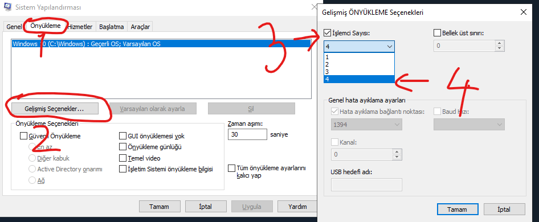Increase Bellek üst sınırı with up arrow
The image size is (539, 222).
500,43
